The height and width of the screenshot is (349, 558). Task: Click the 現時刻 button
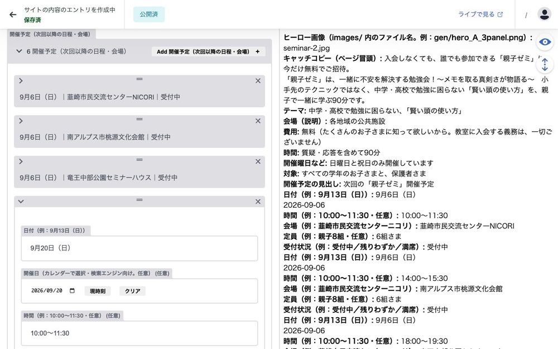point(98,291)
